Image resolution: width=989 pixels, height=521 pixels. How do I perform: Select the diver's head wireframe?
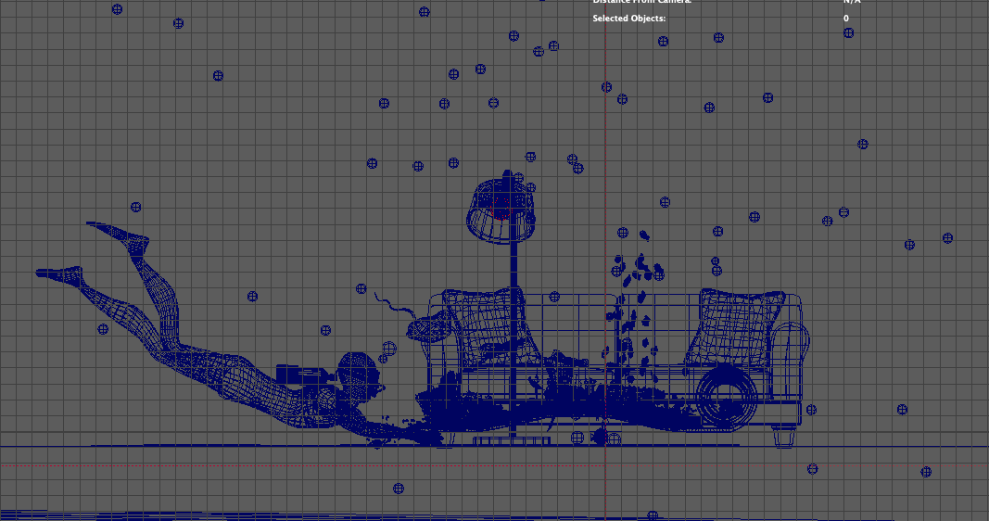[359, 376]
